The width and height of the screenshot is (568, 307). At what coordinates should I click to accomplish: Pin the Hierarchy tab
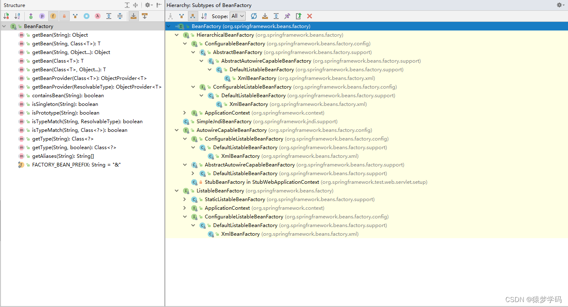(287, 16)
